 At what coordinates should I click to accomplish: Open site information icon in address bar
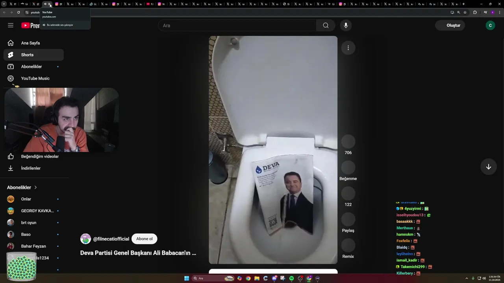(27, 12)
